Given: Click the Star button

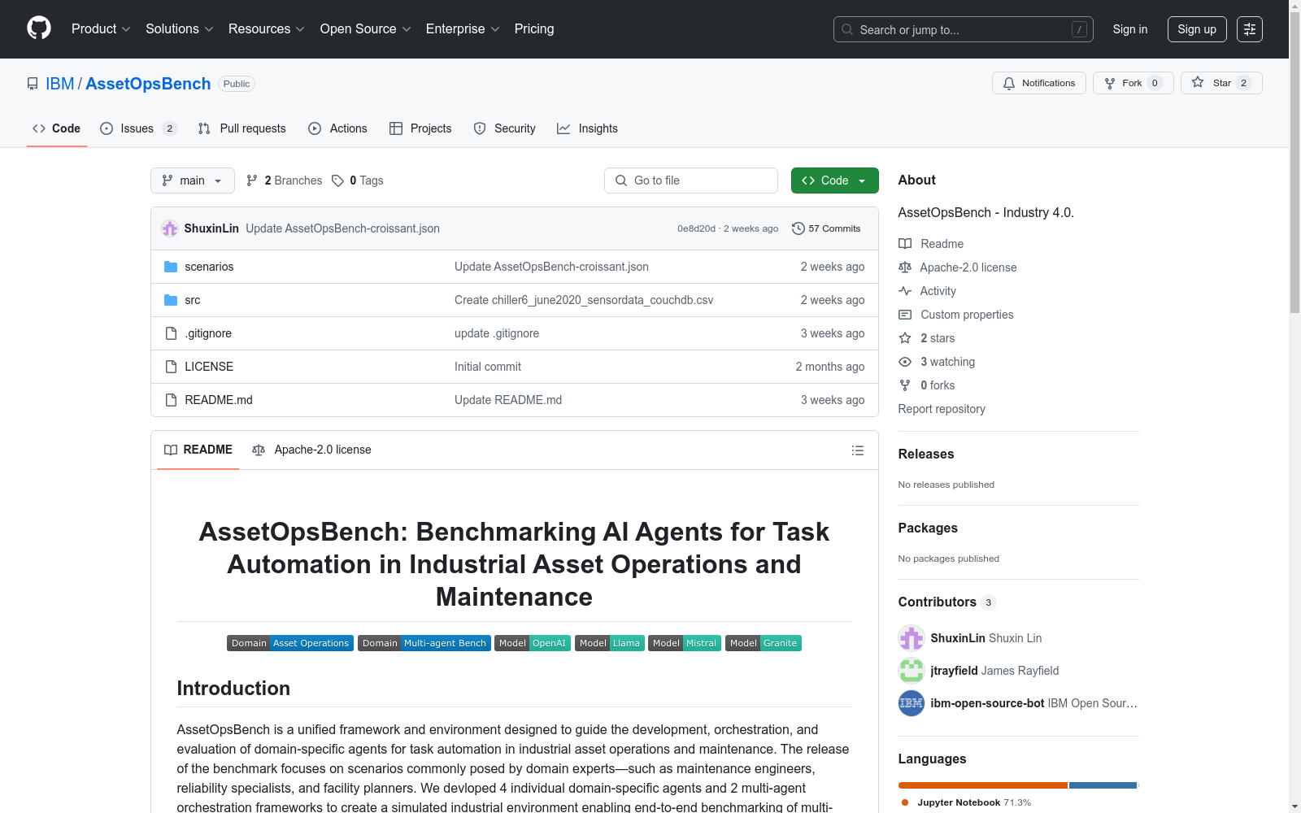Looking at the screenshot, I should click(1221, 83).
